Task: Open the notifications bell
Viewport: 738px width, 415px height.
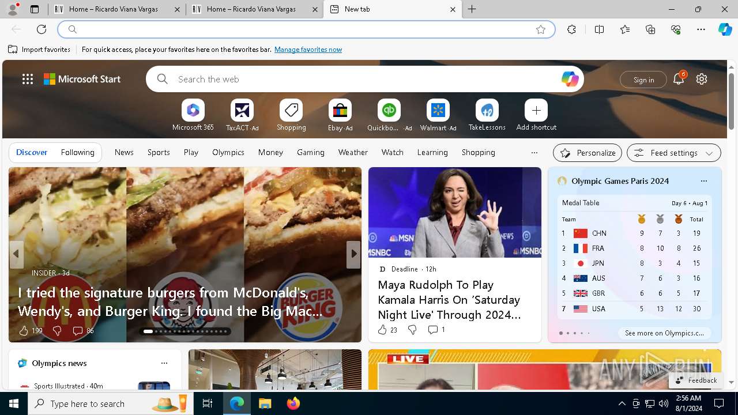Action: click(679, 79)
